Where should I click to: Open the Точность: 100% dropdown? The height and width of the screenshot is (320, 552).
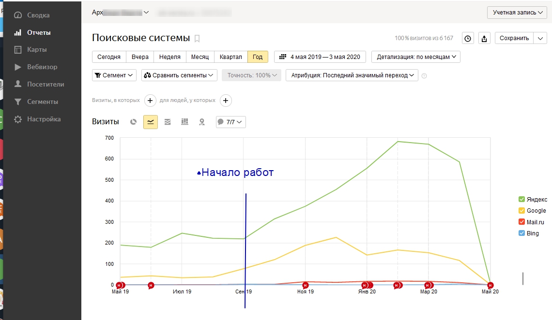click(x=251, y=75)
